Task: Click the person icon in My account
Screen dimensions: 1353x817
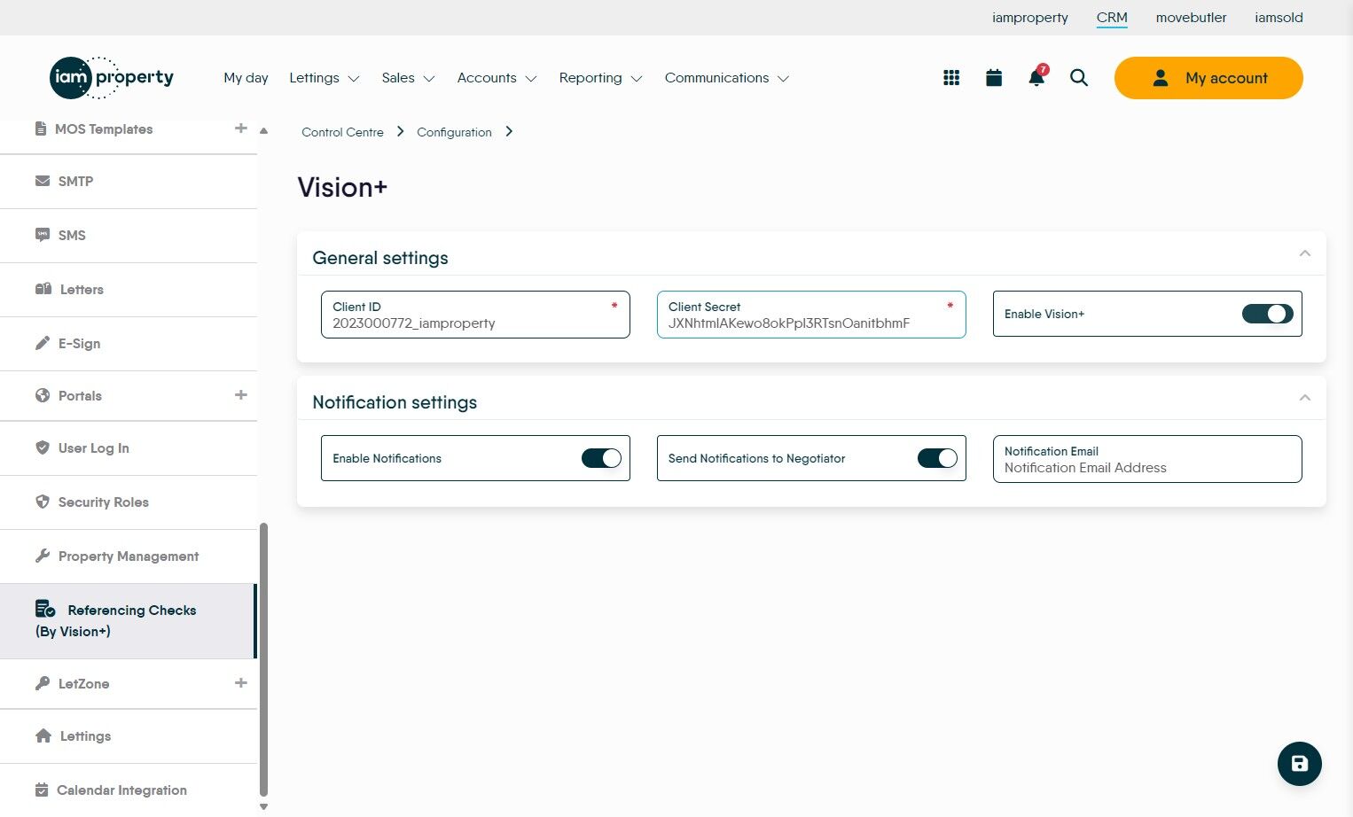Action: click(1161, 78)
